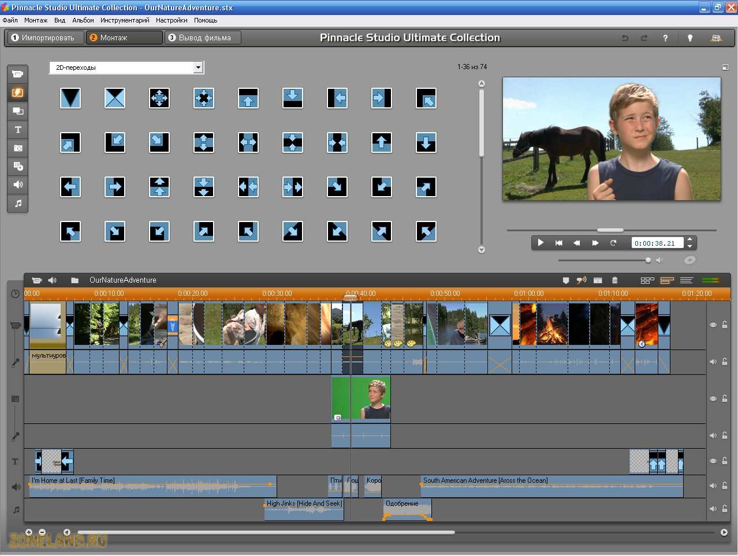Click the disc icon under the preview
Screen dimensions: 738x556
(689, 260)
